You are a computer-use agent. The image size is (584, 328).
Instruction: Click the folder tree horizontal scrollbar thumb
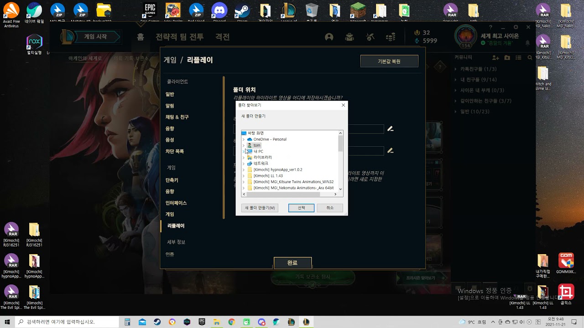[x=282, y=194]
